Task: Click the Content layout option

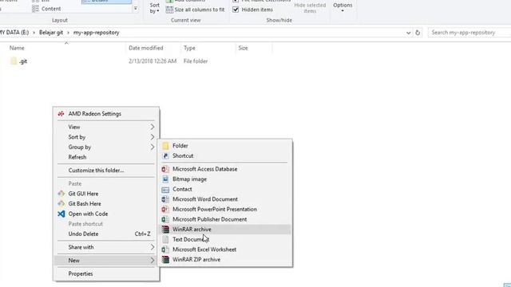Action: pyautogui.click(x=46, y=9)
